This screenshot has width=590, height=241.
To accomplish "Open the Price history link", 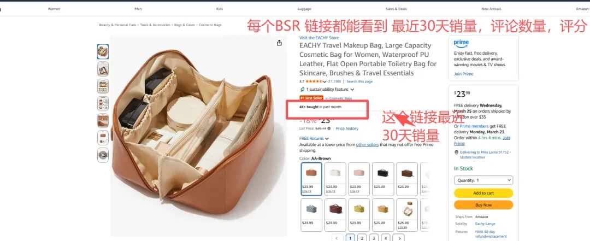I will (x=347, y=128).
